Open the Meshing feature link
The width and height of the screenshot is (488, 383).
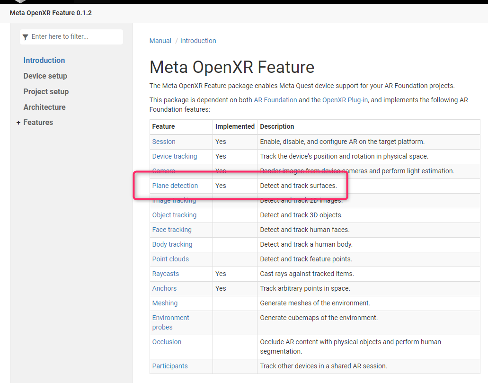[165, 303]
